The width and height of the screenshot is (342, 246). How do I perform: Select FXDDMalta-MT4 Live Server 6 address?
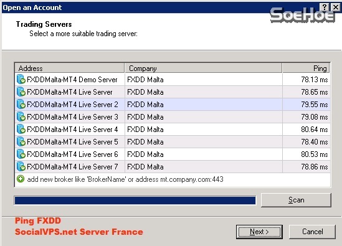point(72,154)
